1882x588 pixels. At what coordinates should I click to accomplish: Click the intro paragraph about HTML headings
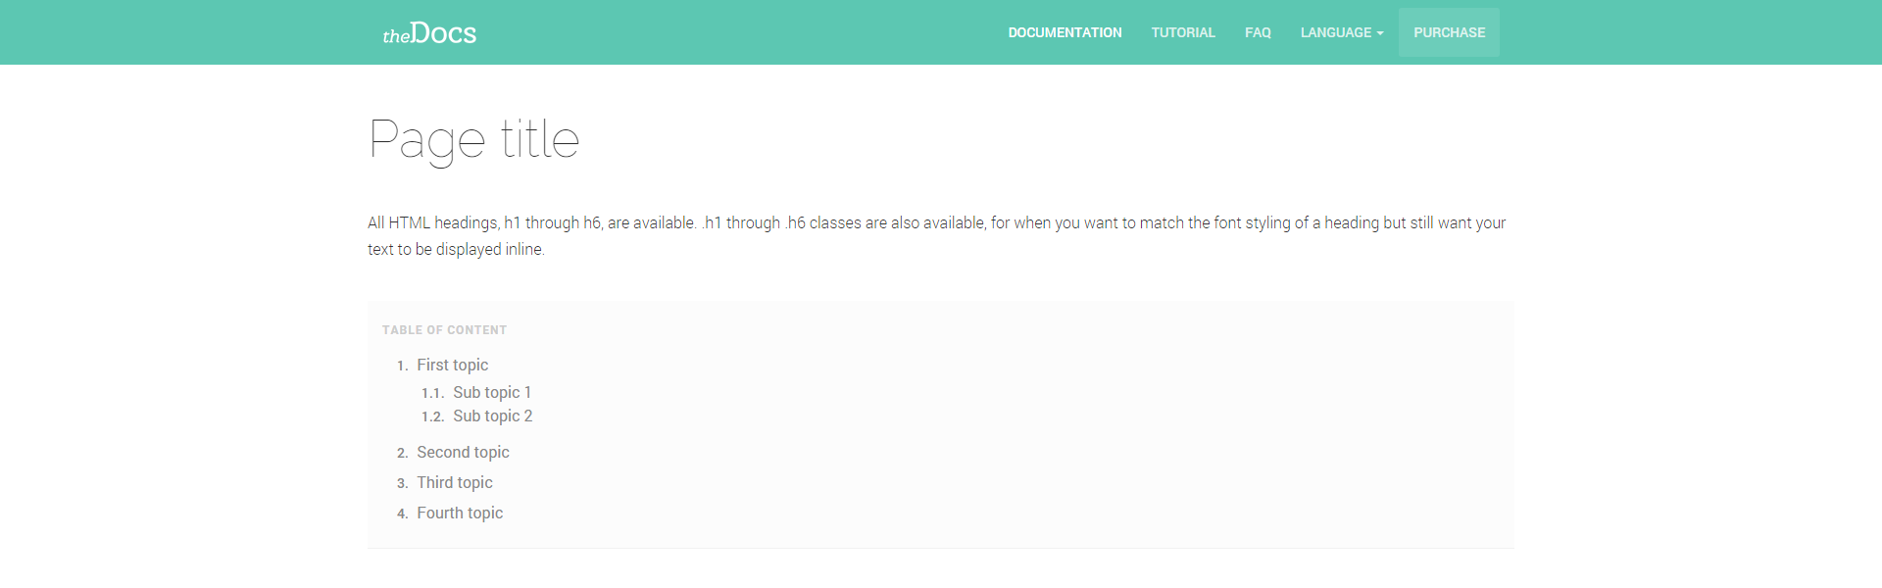(x=936, y=235)
